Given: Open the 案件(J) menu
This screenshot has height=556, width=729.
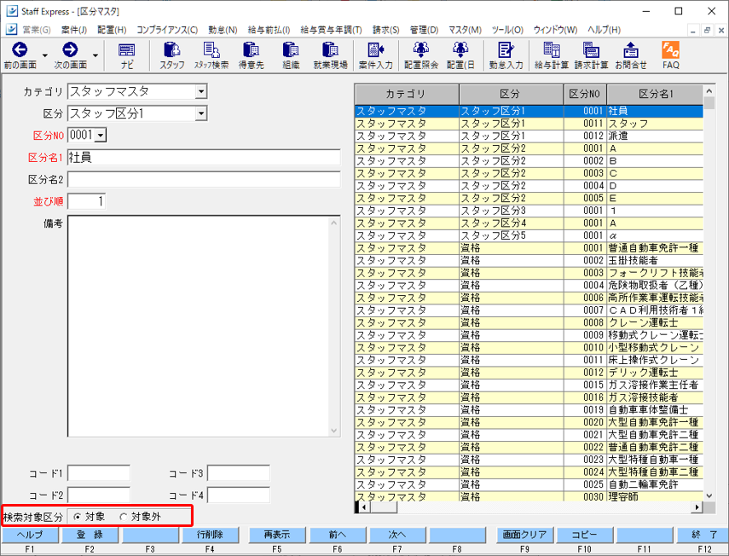Looking at the screenshot, I should pos(74,30).
